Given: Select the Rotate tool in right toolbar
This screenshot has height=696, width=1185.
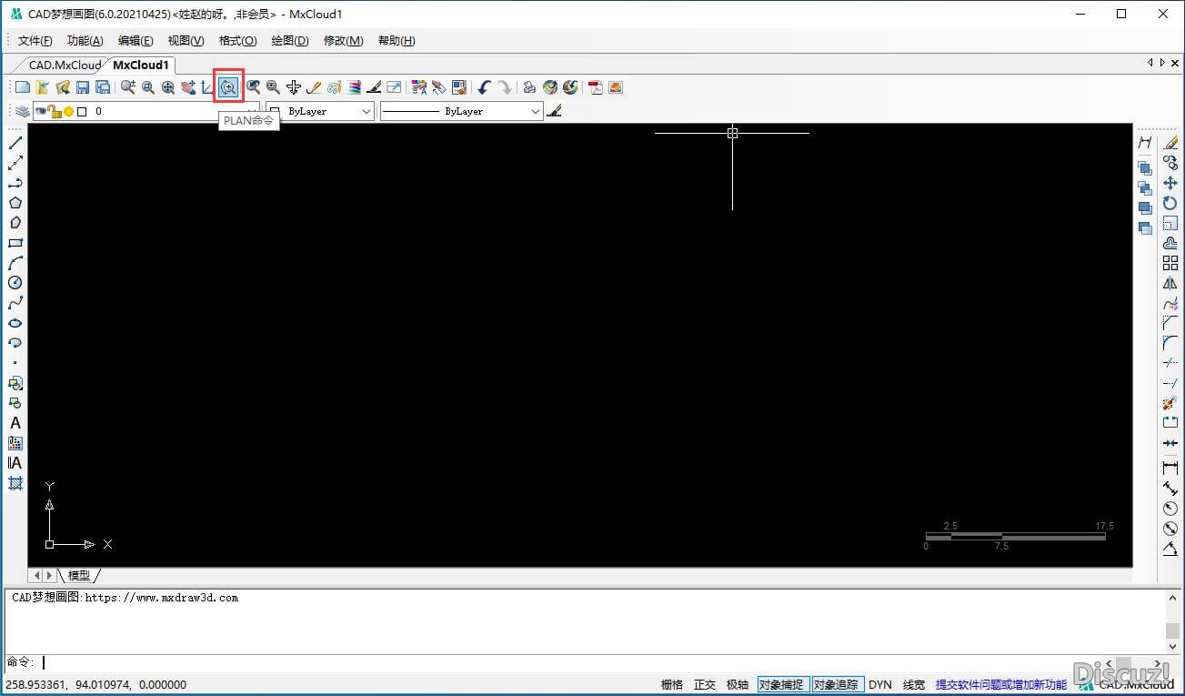Looking at the screenshot, I should (x=1170, y=203).
